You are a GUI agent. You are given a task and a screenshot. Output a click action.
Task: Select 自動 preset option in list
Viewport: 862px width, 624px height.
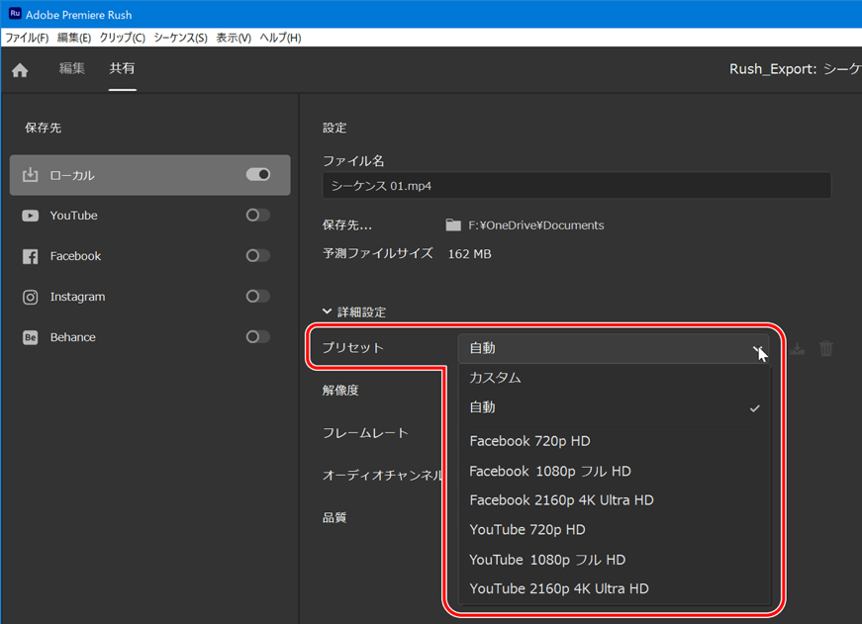coord(614,407)
